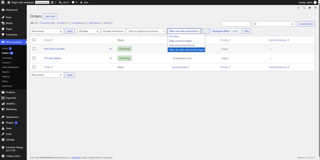Image resolution: width=320 pixels, height=160 pixels.
Task: Click the Dashboard sidebar icon
Action: pyautogui.click(x=3, y=10)
